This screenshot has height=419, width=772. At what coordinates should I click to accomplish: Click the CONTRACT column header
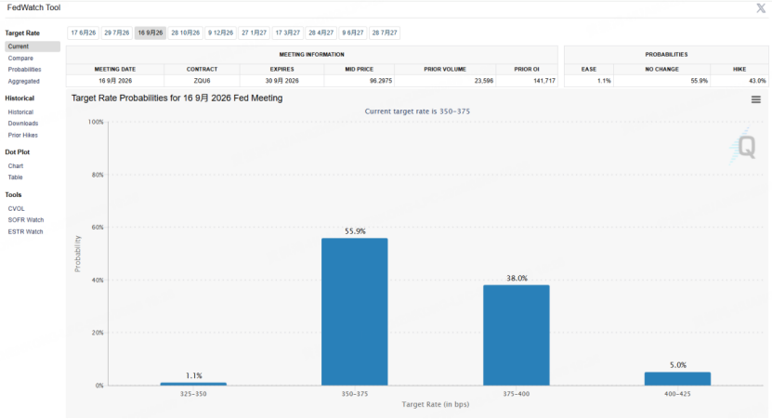click(202, 70)
